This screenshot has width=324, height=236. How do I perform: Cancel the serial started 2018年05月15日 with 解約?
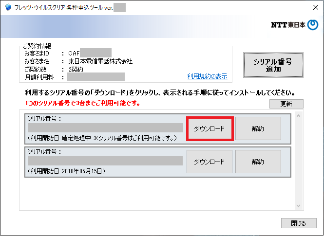coord(258,161)
